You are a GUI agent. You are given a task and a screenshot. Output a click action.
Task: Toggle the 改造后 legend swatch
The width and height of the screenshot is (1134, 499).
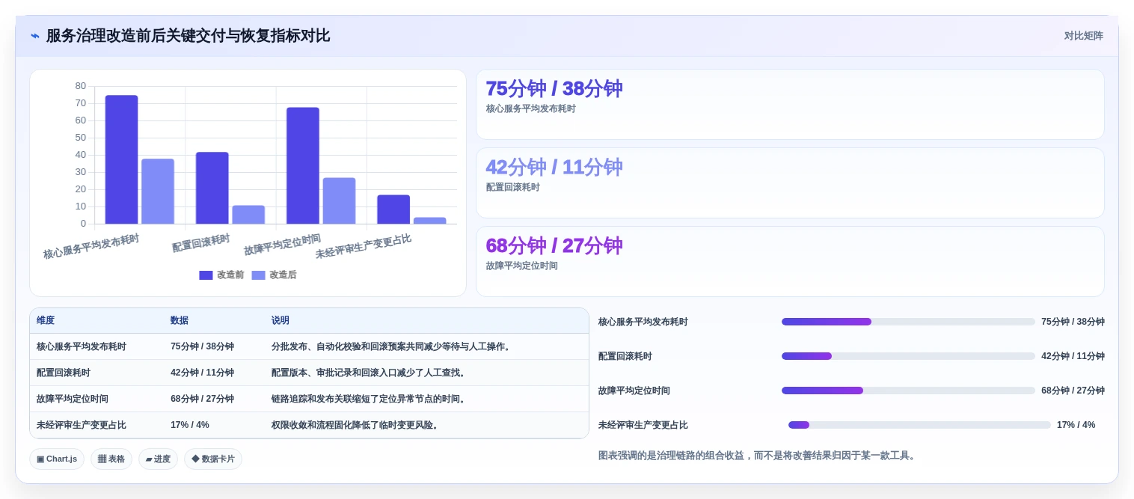coord(258,275)
